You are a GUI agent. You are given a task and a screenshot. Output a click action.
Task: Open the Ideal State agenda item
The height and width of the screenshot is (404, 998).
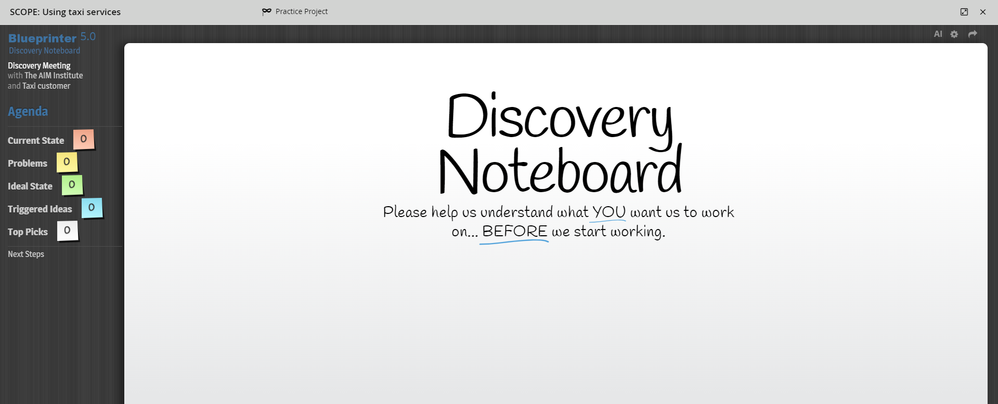30,186
